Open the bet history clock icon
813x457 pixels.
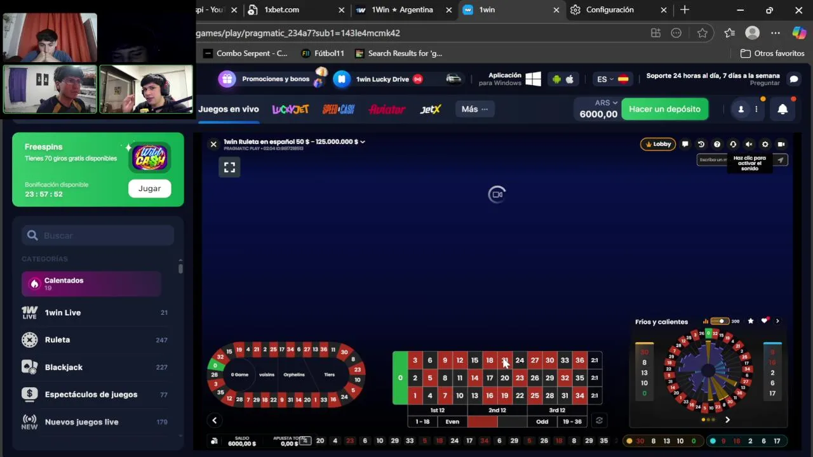(701, 144)
